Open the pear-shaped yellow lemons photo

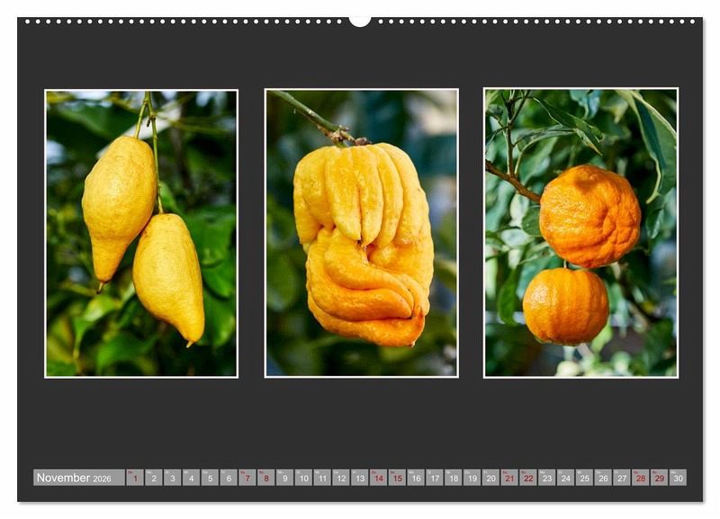click(x=141, y=233)
